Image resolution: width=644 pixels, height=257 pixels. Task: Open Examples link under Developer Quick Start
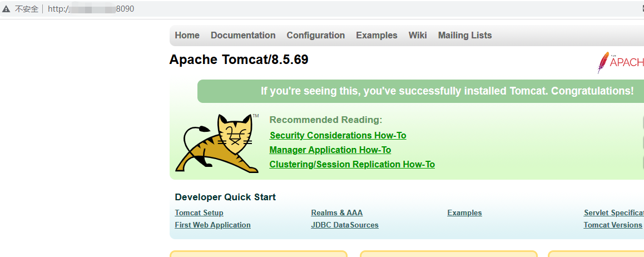click(x=464, y=213)
